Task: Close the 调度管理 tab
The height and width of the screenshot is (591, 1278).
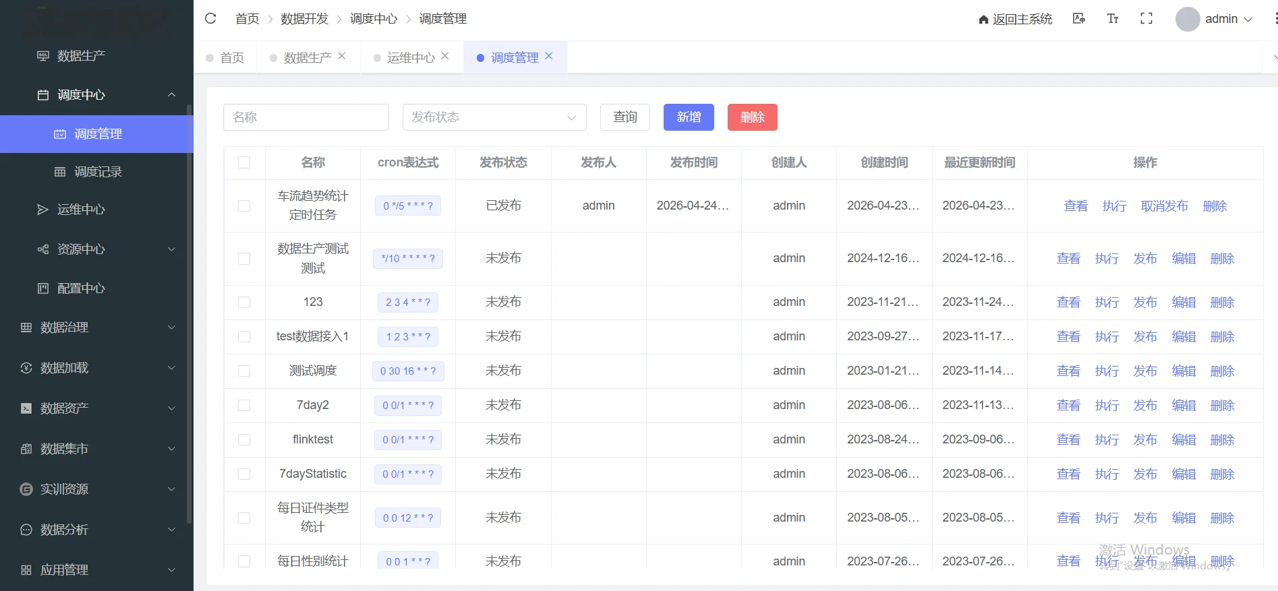Action: point(549,56)
